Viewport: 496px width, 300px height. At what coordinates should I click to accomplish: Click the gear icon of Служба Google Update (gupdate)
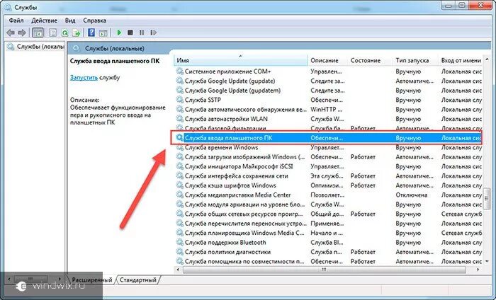click(x=180, y=81)
